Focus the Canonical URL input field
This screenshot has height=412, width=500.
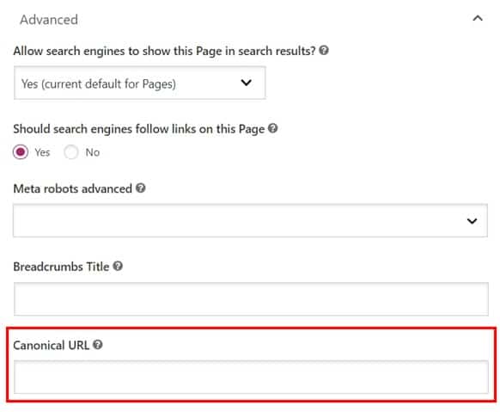point(251,378)
